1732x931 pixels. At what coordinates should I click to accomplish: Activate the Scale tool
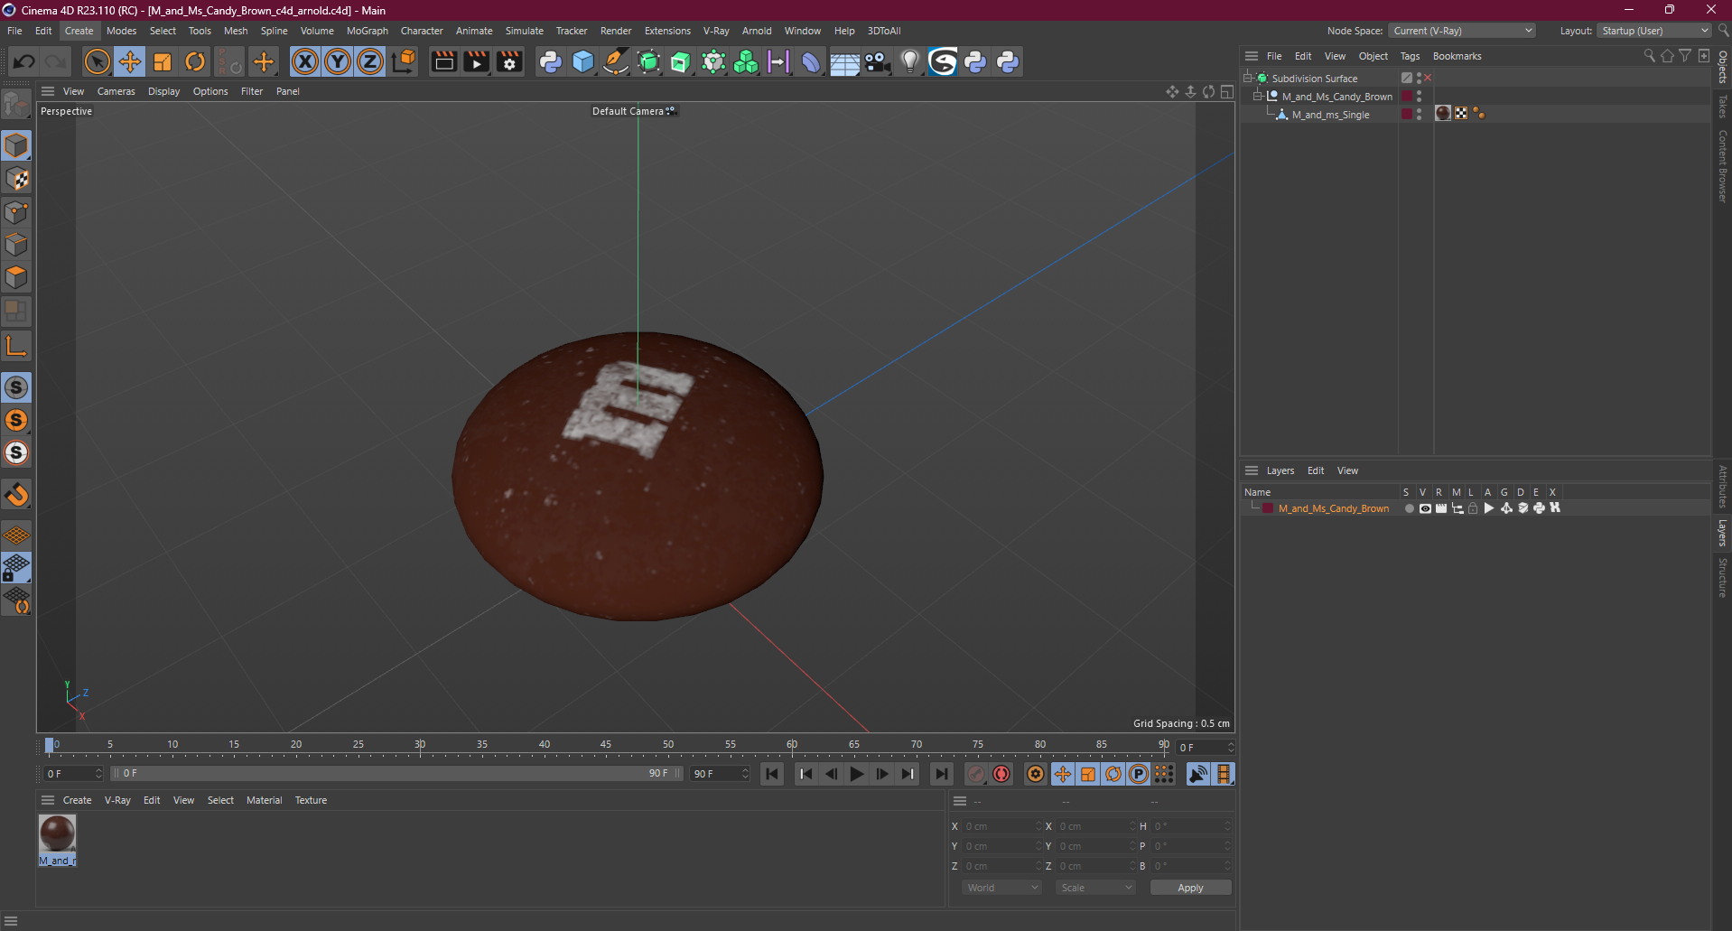point(163,61)
